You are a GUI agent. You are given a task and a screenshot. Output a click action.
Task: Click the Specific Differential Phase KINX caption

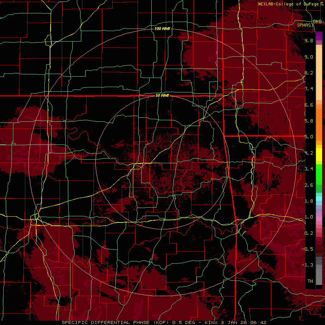164,322
